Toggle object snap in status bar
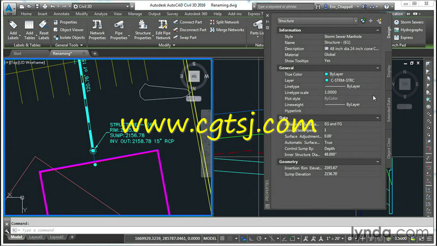Image resolution: width=437 pixels, height=246 pixels. pos(292,238)
